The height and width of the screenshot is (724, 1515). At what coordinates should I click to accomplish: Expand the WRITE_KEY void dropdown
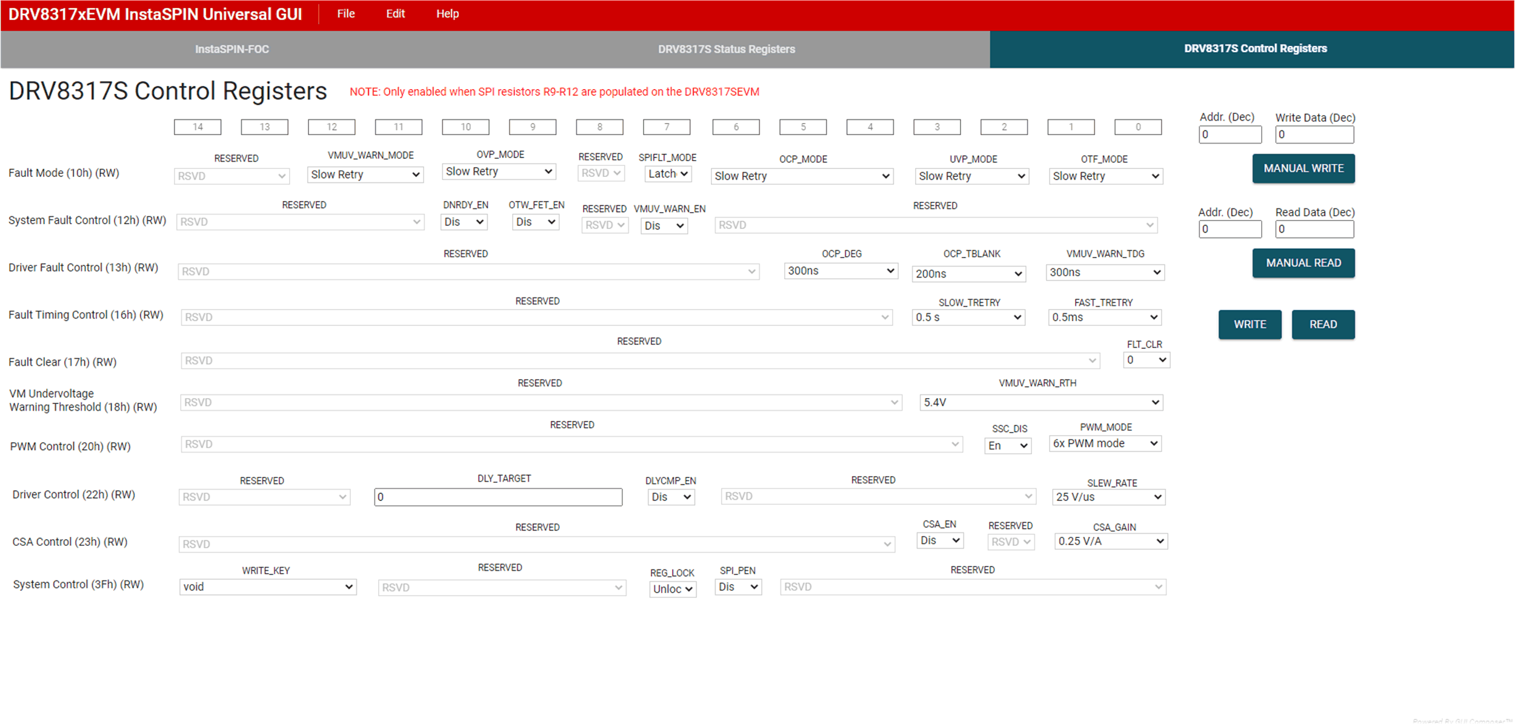(268, 586)
